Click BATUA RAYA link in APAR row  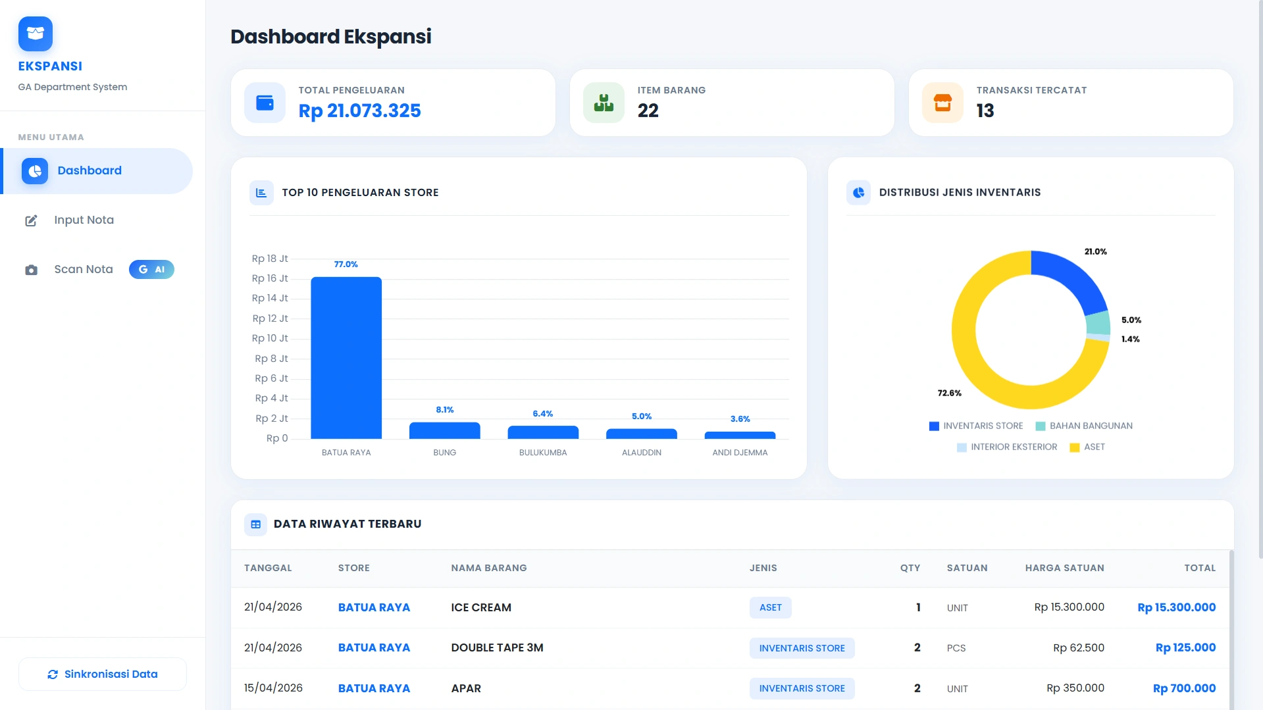point(374,688)
